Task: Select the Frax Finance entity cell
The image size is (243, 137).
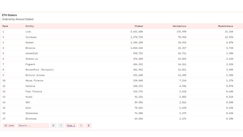Action: click(34, 92)
